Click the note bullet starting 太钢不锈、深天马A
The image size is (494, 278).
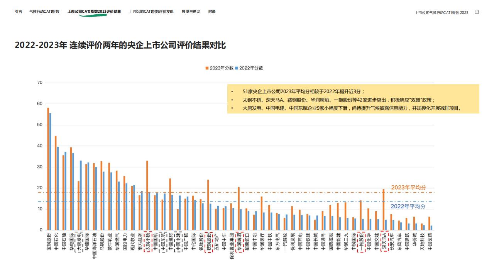click(339, 100)
